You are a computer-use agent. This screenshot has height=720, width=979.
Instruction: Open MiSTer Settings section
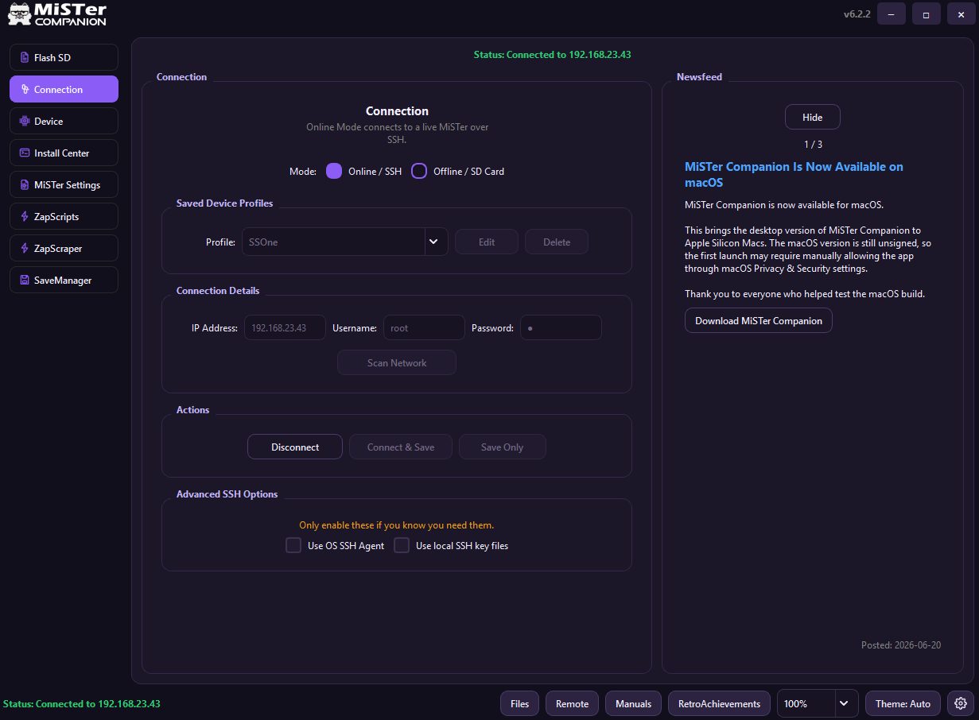pos(64,184)
